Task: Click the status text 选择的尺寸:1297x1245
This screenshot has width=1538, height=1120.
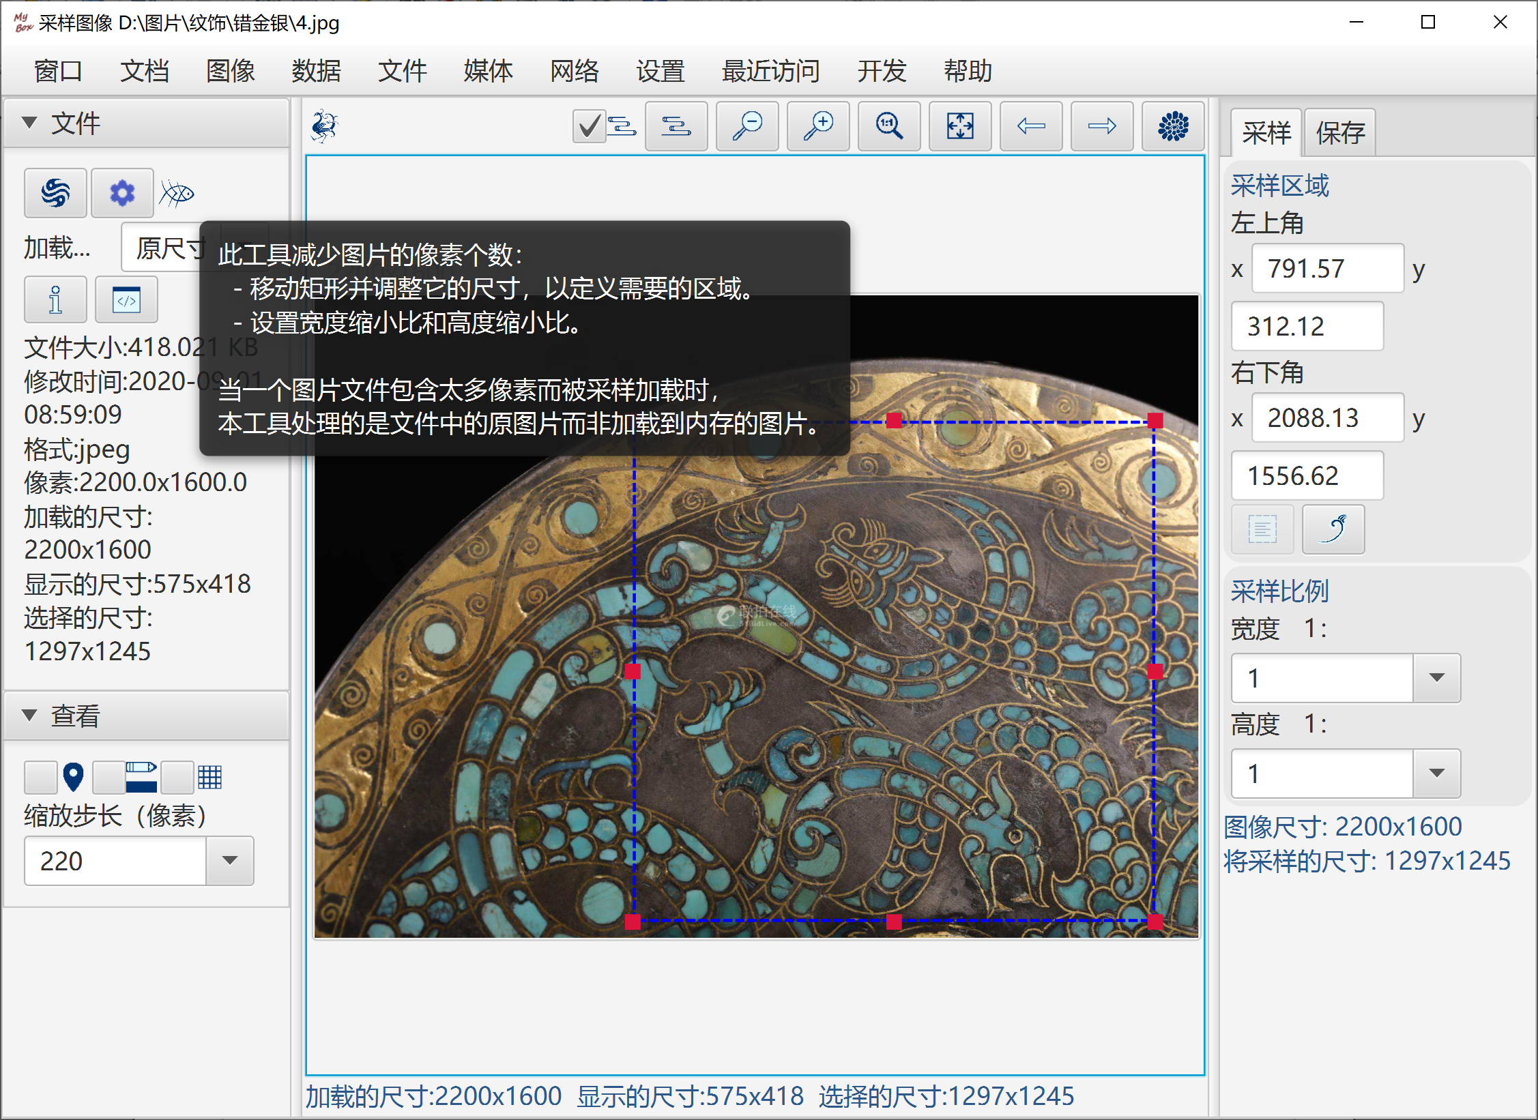Action: click(x=946, y=1096)
